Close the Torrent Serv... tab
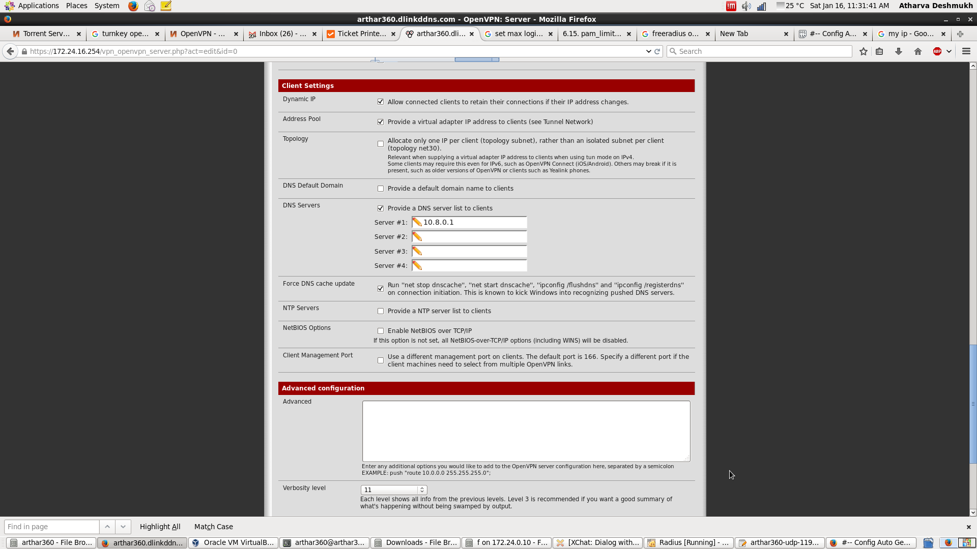Screen dimensions: 977x549 (x=79, y=34)
